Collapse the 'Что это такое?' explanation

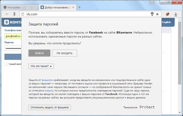[x=41, y=66]
